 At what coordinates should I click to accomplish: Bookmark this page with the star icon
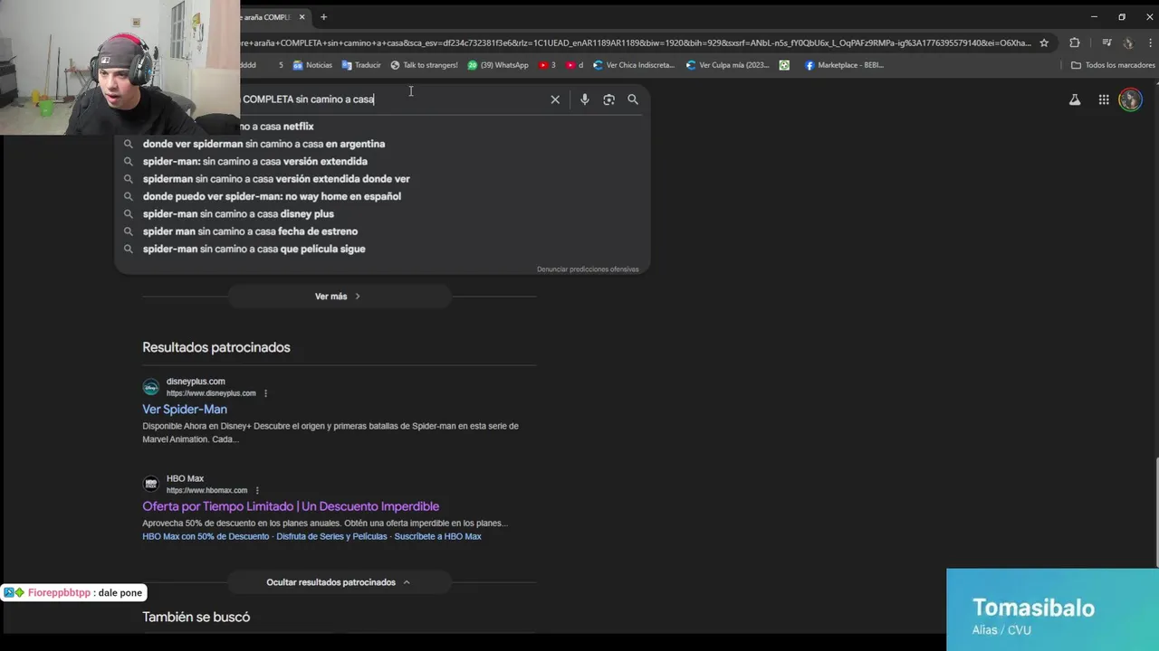coord(1044,42)
